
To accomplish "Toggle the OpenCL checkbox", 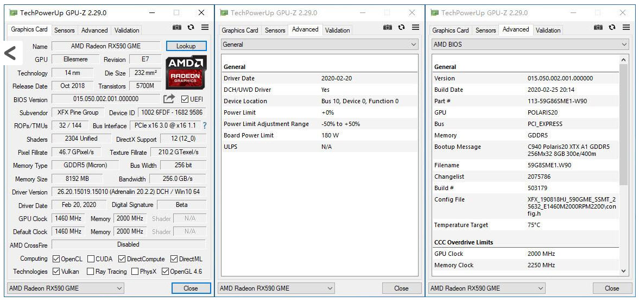I will [56, 259].
